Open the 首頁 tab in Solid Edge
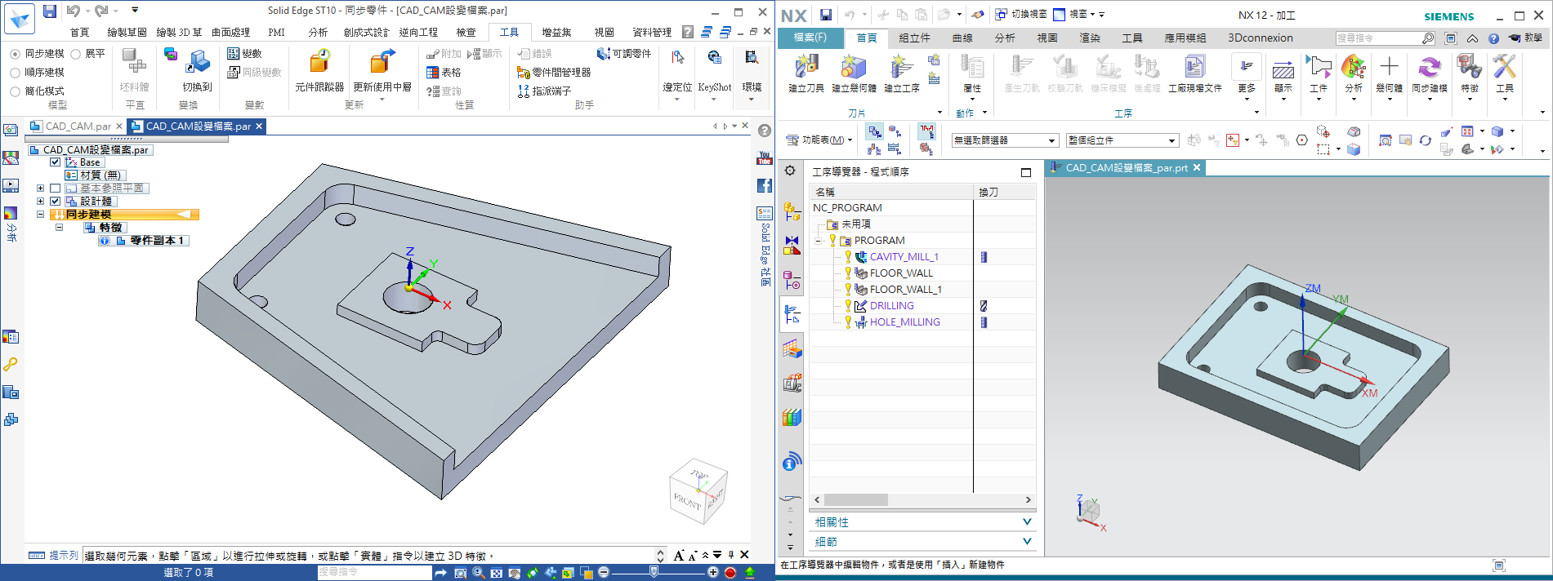 [79, 33]
